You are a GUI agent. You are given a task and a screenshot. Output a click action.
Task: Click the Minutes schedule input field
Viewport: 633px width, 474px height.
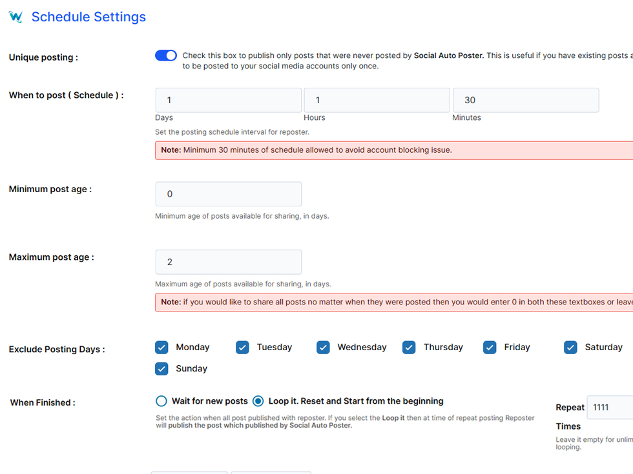[x=525, y=100]
